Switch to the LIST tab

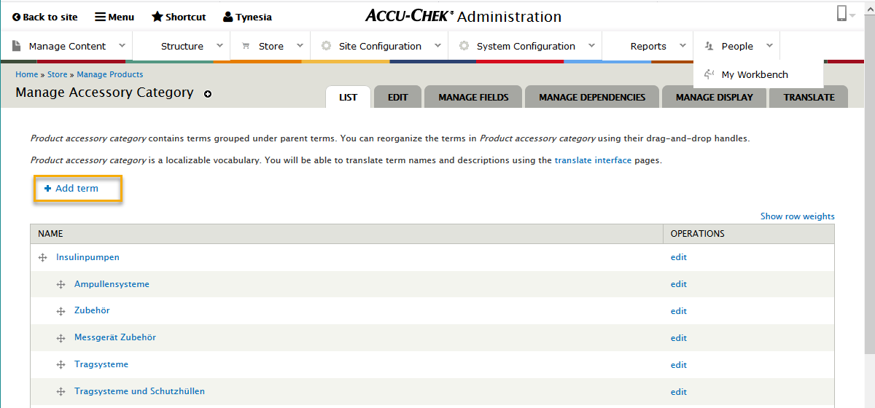(x=349, y=97)
